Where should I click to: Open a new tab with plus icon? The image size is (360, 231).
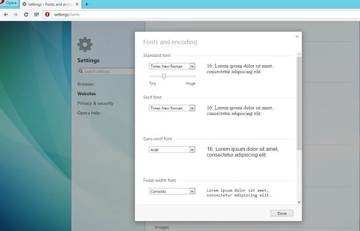point(87,4)
